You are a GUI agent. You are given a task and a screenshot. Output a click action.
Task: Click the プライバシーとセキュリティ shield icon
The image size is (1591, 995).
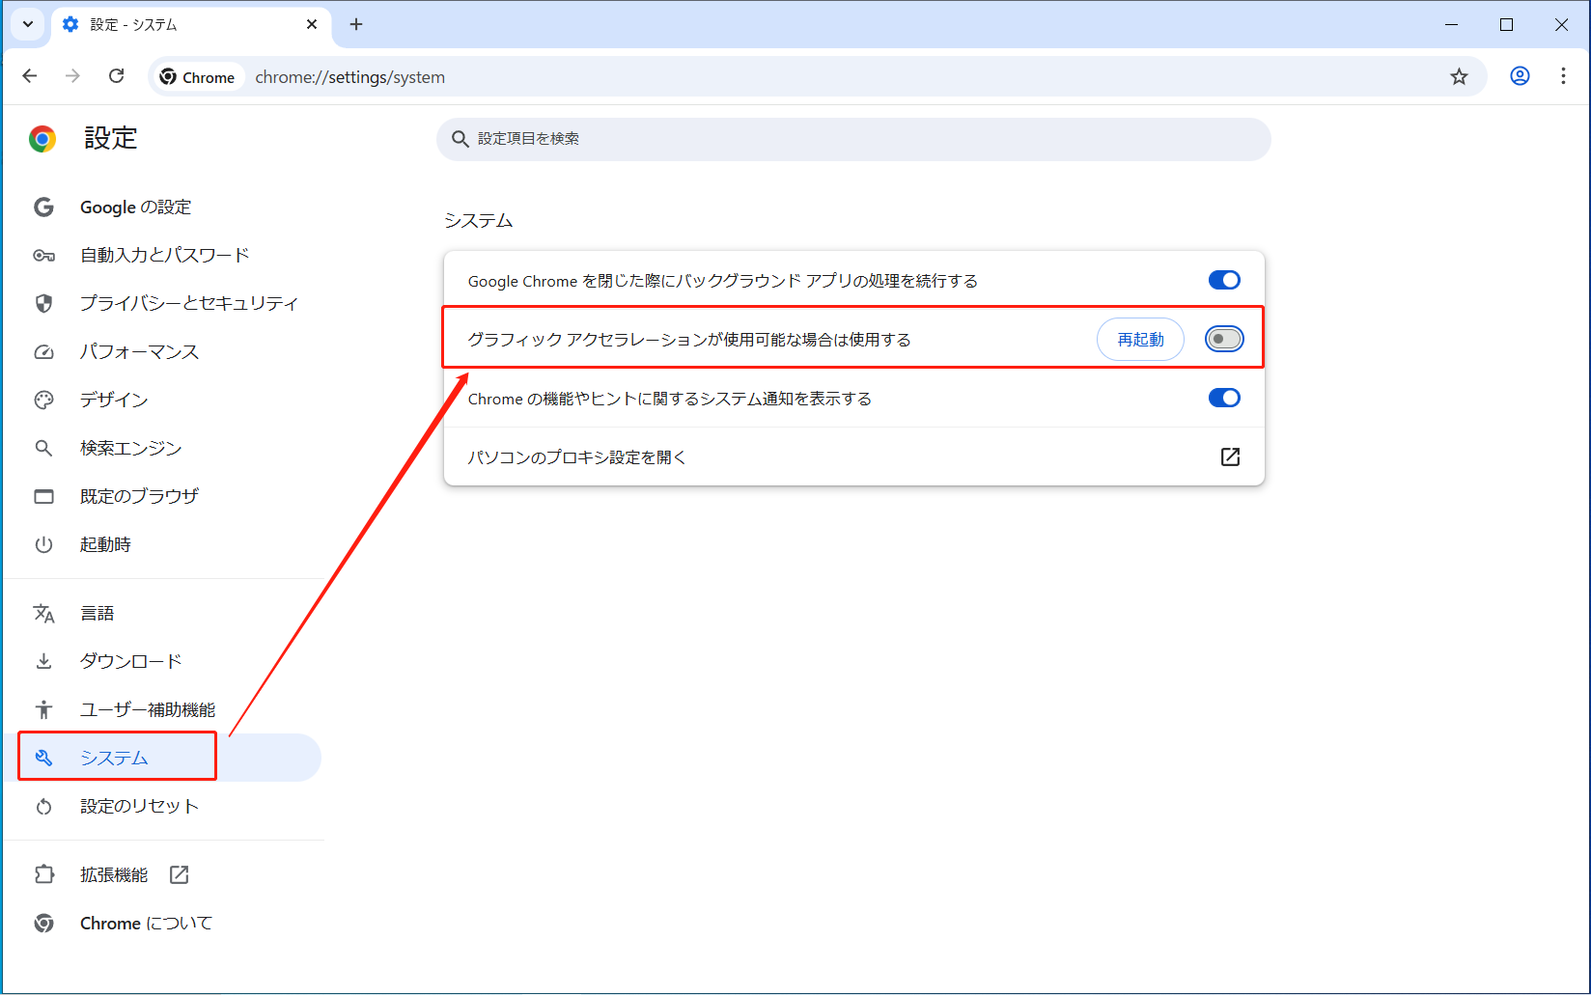(44, 303)
